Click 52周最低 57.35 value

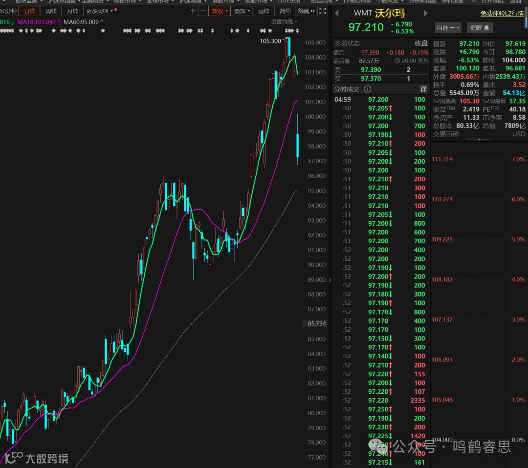point(517,101)
